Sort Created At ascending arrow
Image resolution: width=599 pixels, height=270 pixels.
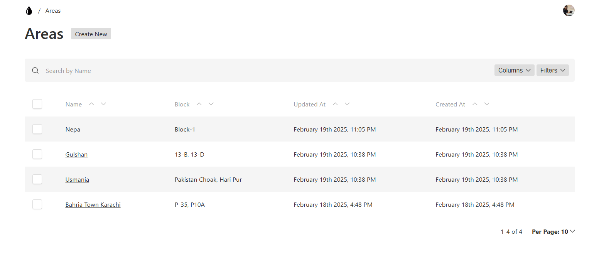click(x=475, y=104)
